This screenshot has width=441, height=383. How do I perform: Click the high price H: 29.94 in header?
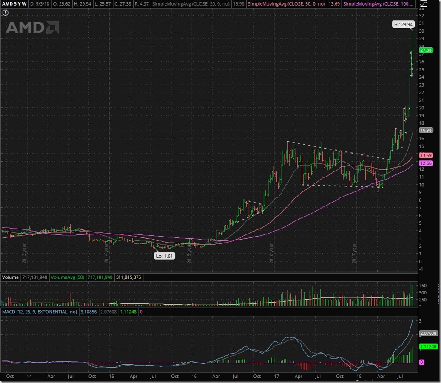(83, 4)
